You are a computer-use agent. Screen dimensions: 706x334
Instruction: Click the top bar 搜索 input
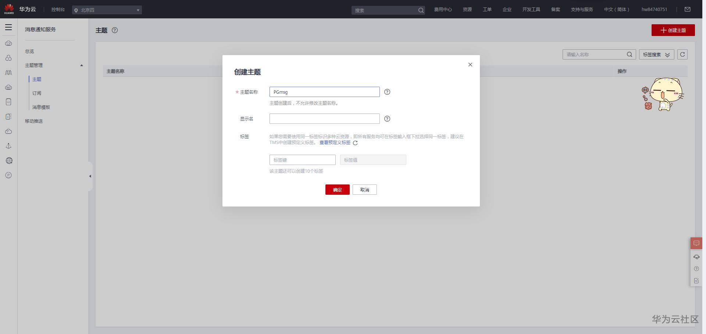(385, 10)
